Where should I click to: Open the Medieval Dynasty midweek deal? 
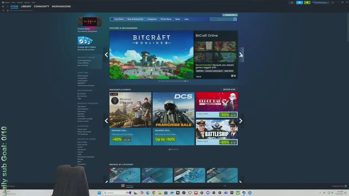pos(130,119)
